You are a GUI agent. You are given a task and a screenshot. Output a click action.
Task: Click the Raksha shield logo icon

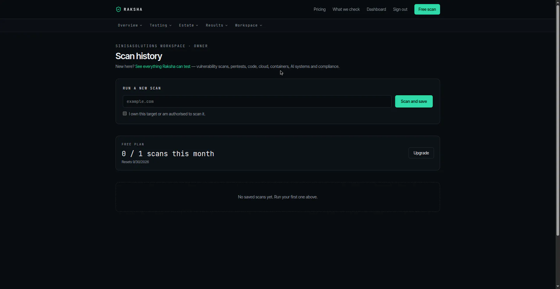118,9
